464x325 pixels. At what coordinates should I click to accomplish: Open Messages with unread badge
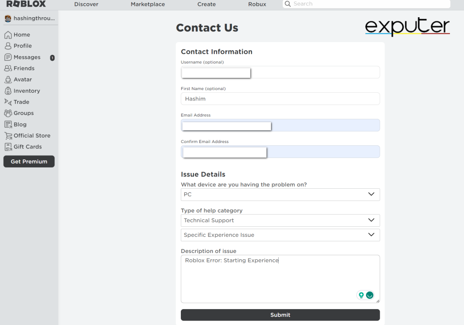[x=8, y=57]
